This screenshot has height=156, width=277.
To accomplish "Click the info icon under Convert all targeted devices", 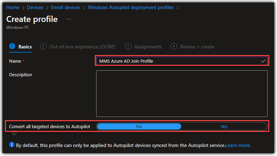I will coord(14,133).
